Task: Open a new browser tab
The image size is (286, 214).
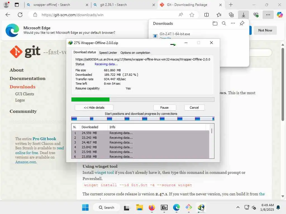Action: [231, 5]
